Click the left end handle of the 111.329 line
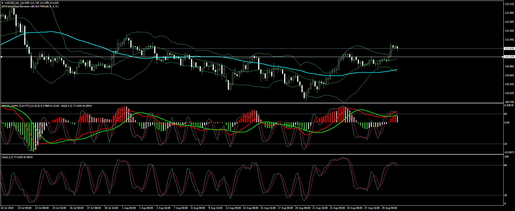 [x=2, y=57]
